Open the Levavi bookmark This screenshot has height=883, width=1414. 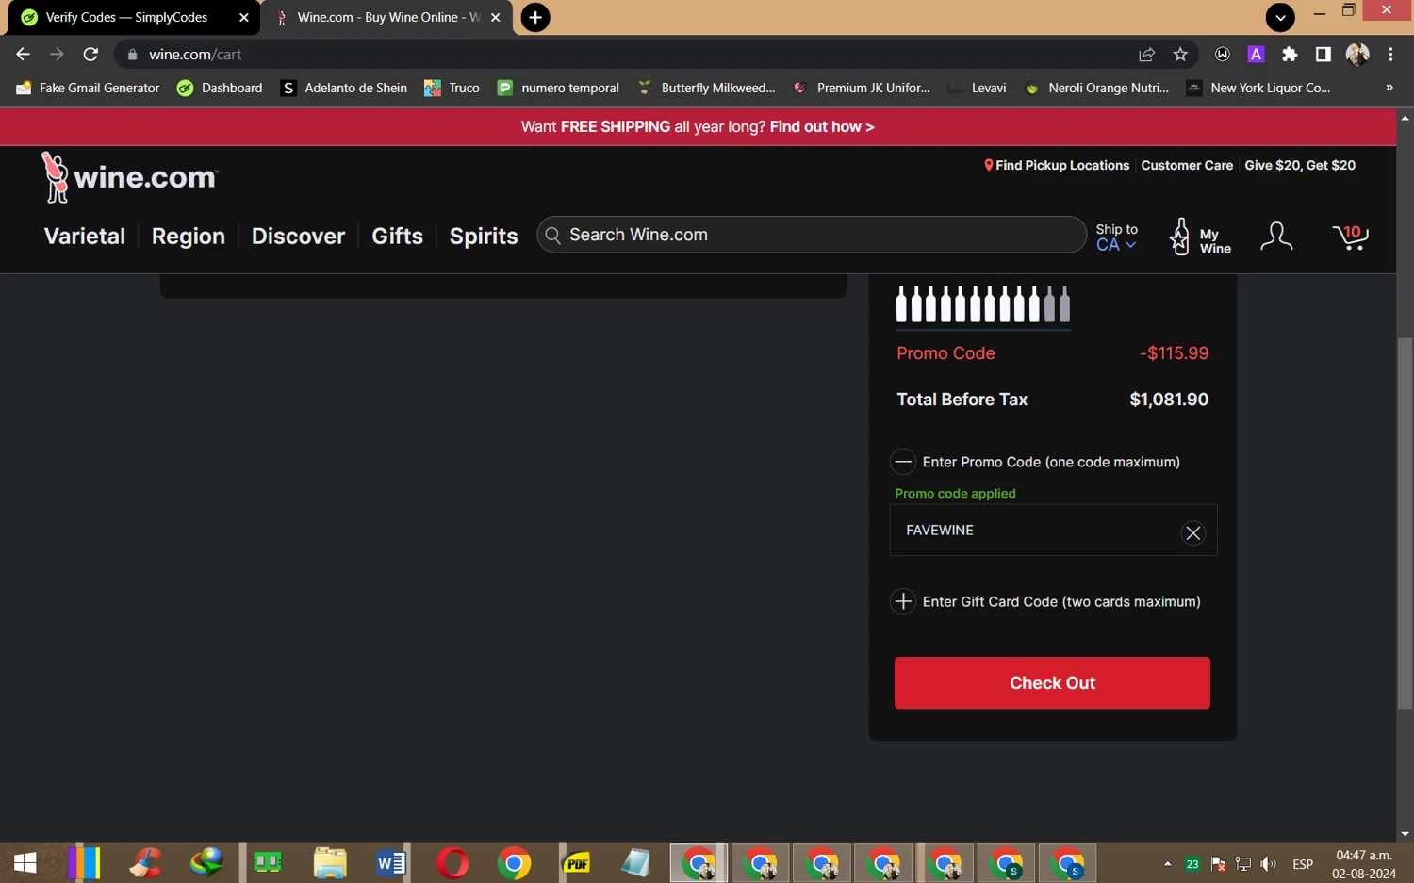coord(977,88)
